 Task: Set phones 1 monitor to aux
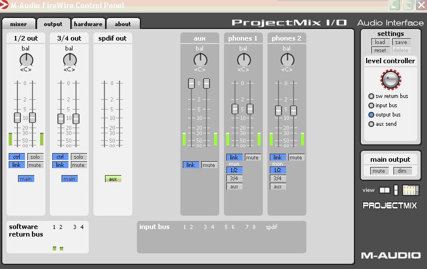(x=234, y=186)
